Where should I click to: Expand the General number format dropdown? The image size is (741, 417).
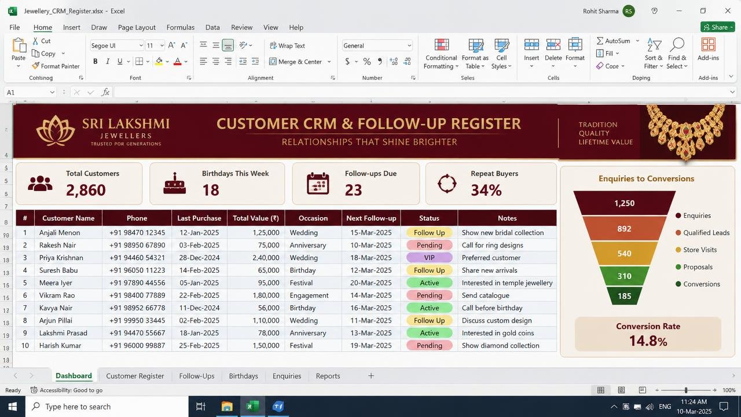click(409, 46)
